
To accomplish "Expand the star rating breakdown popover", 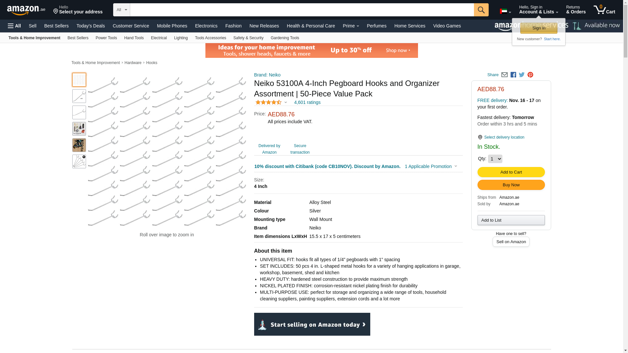I will click(x=271, y=103).
